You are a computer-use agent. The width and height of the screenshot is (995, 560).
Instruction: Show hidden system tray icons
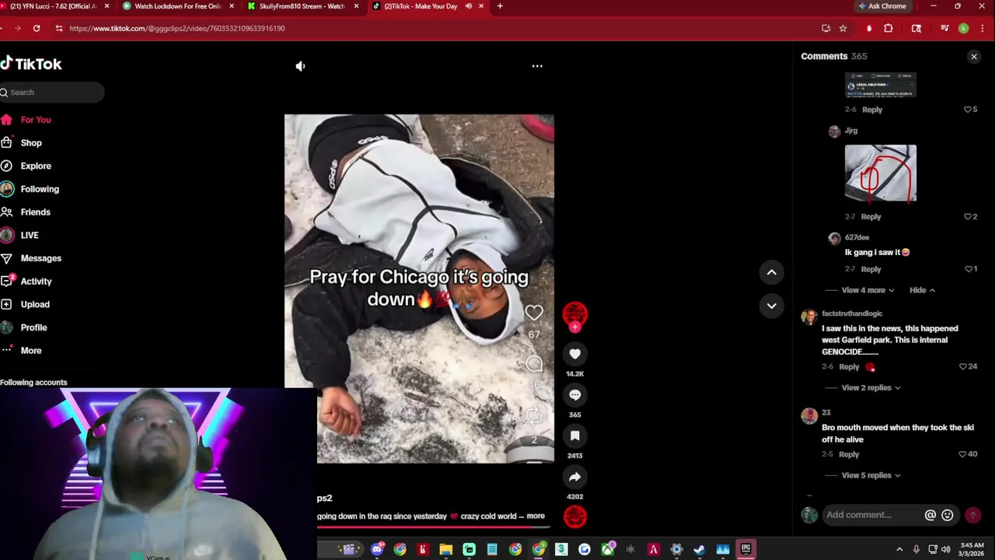point(899,550)
